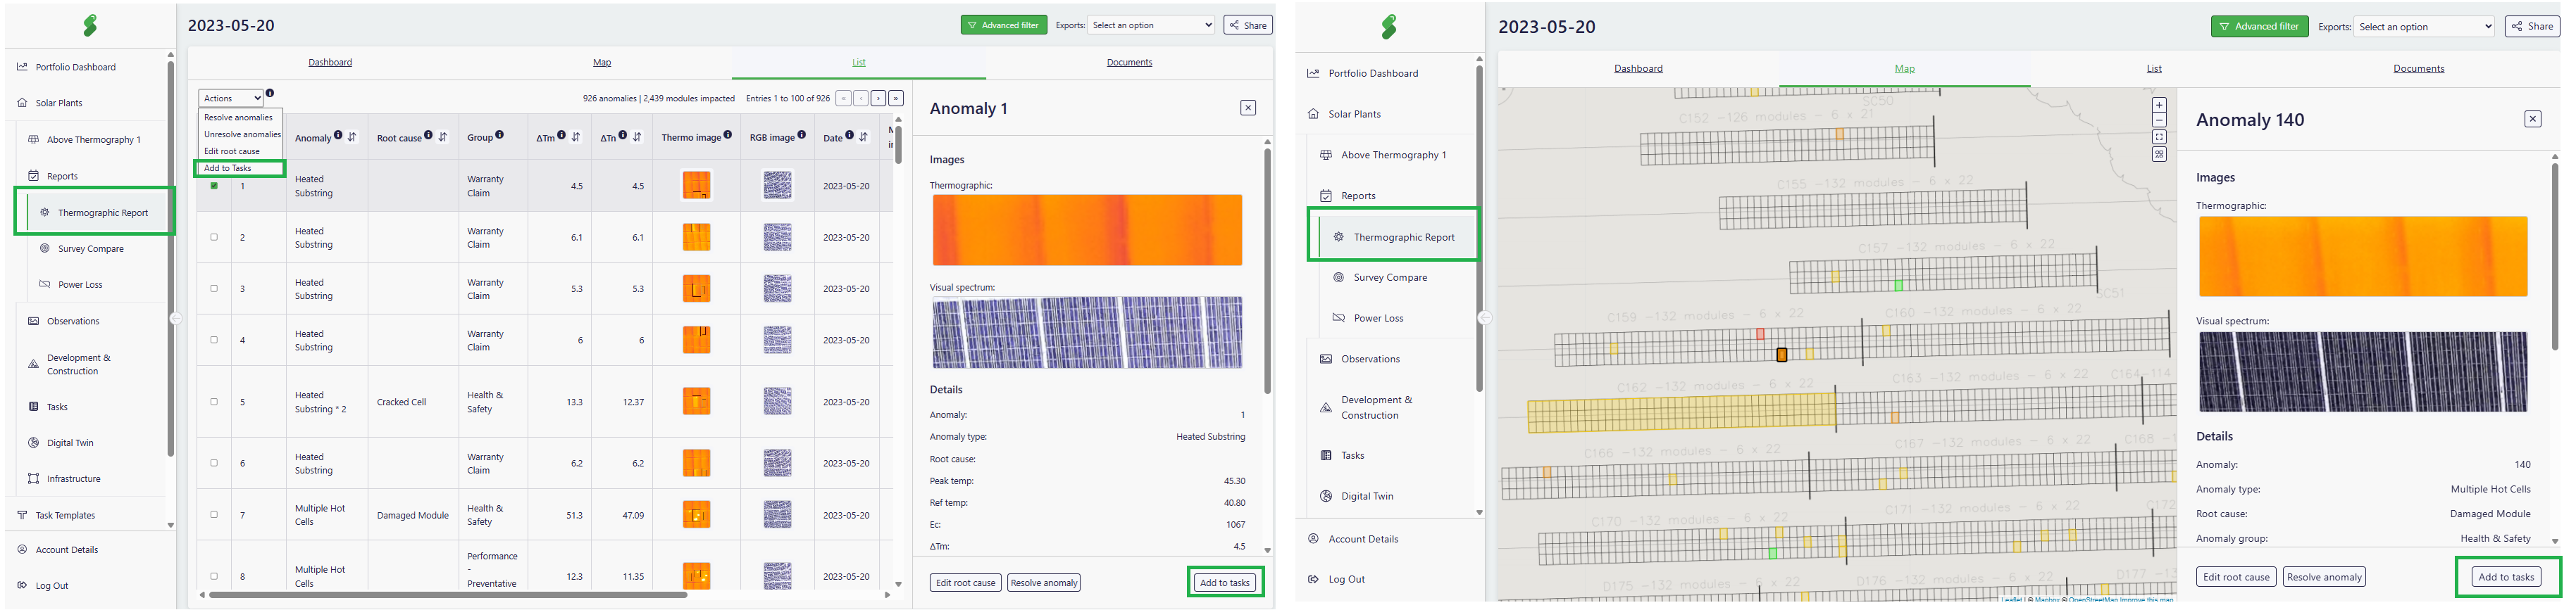Click Survey Compare icon in List view sidebar
The image size is (2576, 610).
44,248
